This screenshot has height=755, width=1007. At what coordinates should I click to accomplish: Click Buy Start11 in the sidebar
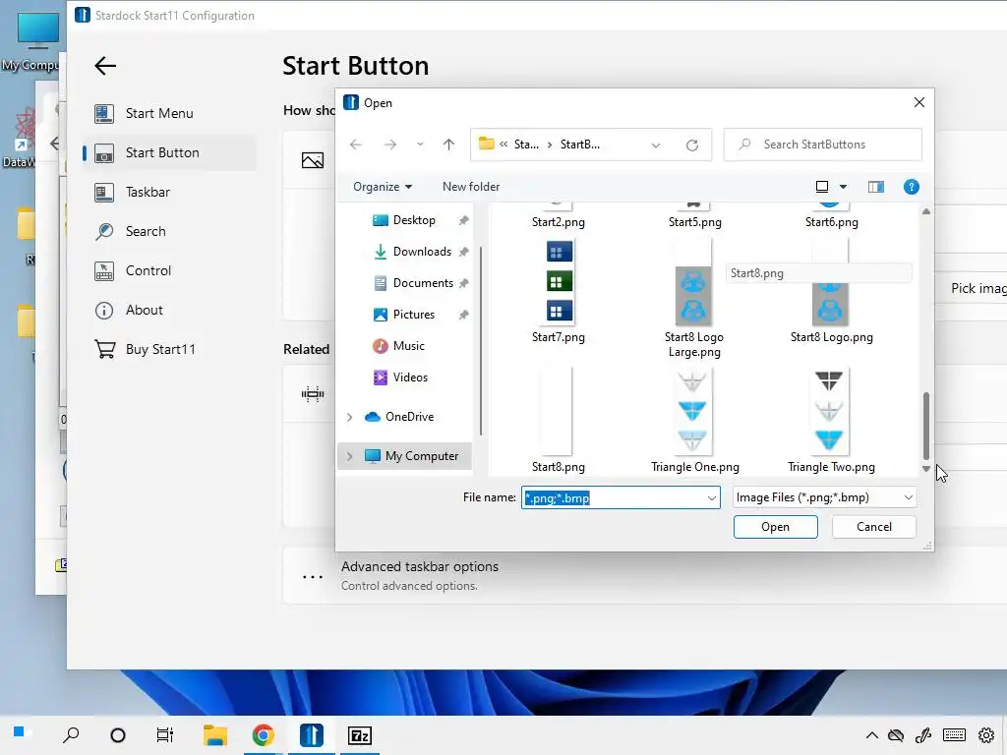pos(169,349)
